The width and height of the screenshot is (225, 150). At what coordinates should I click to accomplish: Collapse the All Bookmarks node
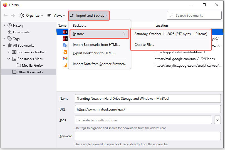(x=4, y=45)
